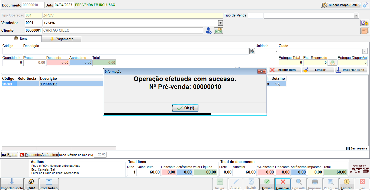The image size is (370, 190).
Task: Click the delivery truck schedule icon
Action: [x=365, y=23]
